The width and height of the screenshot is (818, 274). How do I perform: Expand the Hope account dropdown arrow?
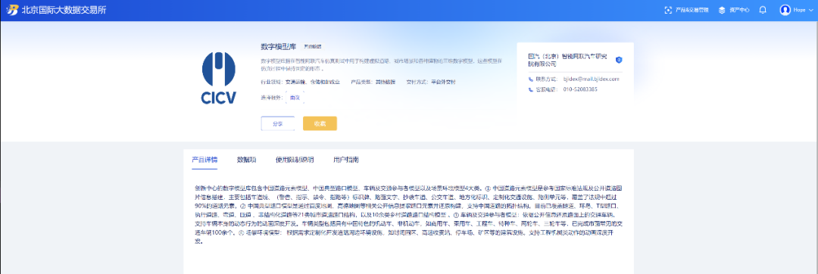810,10
